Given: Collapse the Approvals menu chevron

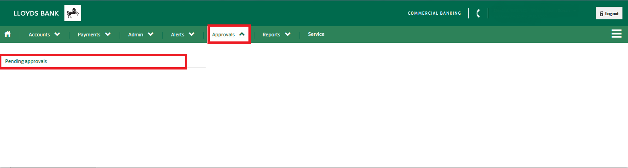Looking at the screenshot, I should [x=242, y=34].
